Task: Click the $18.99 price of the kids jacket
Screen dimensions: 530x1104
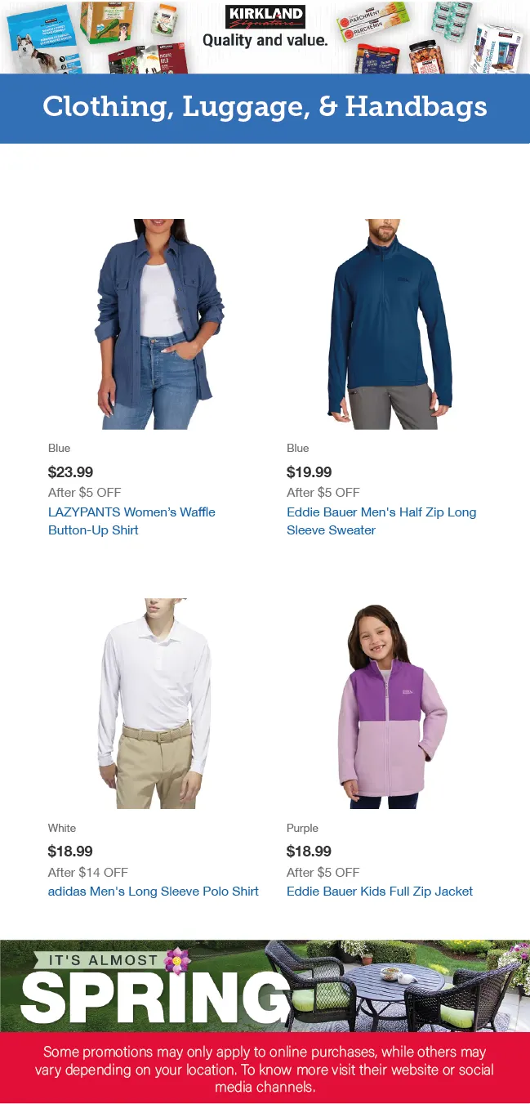Action: pos(310,851)
